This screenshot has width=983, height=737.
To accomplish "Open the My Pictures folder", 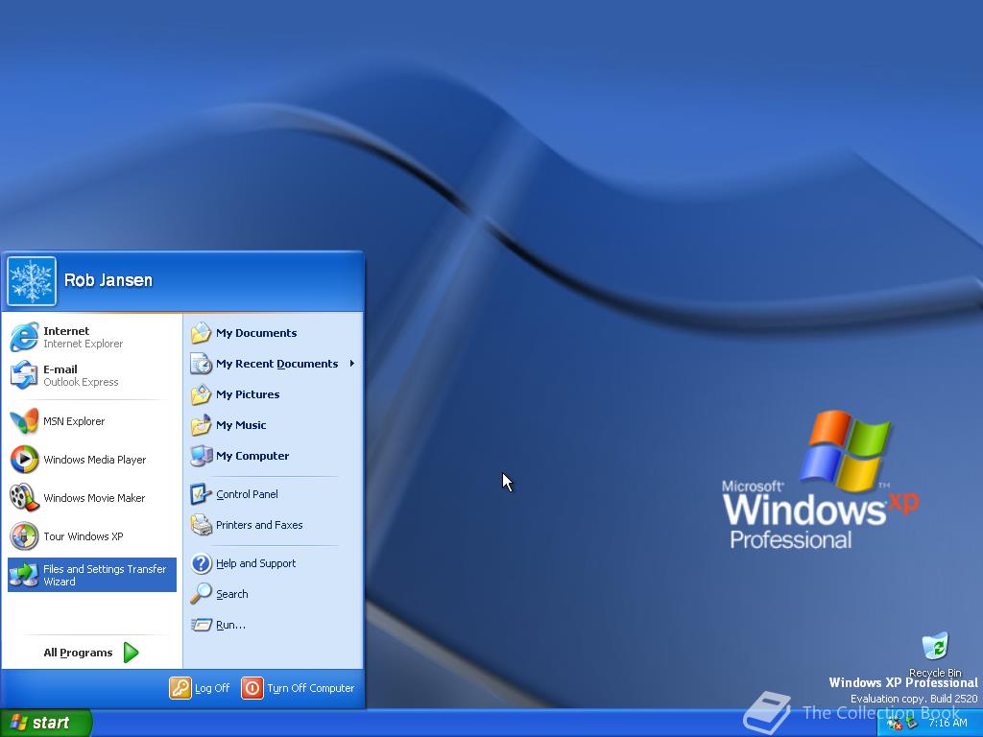I will (x=273, y=394).
